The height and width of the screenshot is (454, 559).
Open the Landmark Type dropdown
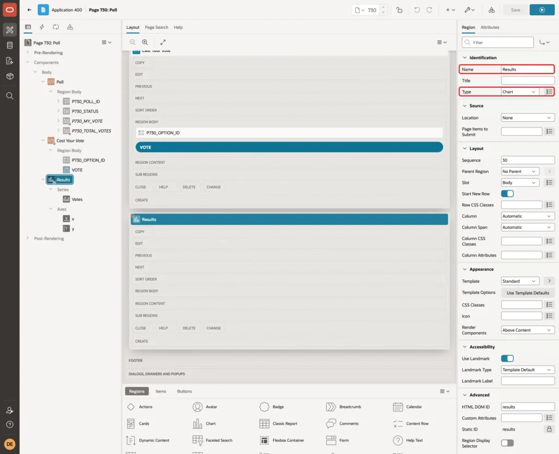point(528,370)
